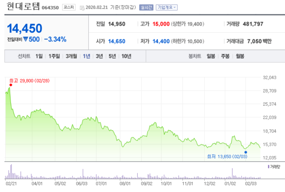Open the 5년 chart period
The width and height of the screenshot is (285, 192).
coord(112,56)
